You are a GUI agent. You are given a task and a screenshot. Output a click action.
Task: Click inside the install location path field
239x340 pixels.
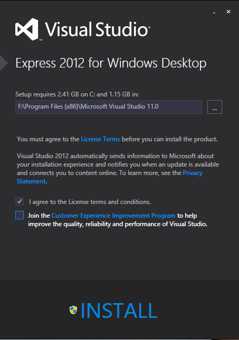[109, 106]
